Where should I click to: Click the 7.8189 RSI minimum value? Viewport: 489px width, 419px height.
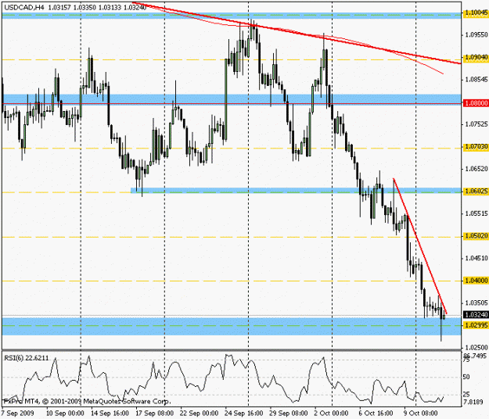click(x=474, y=402)
